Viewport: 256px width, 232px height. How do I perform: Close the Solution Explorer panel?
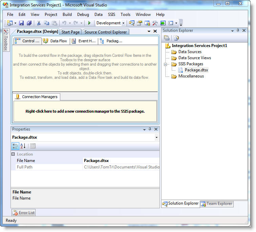coord(244,30)
